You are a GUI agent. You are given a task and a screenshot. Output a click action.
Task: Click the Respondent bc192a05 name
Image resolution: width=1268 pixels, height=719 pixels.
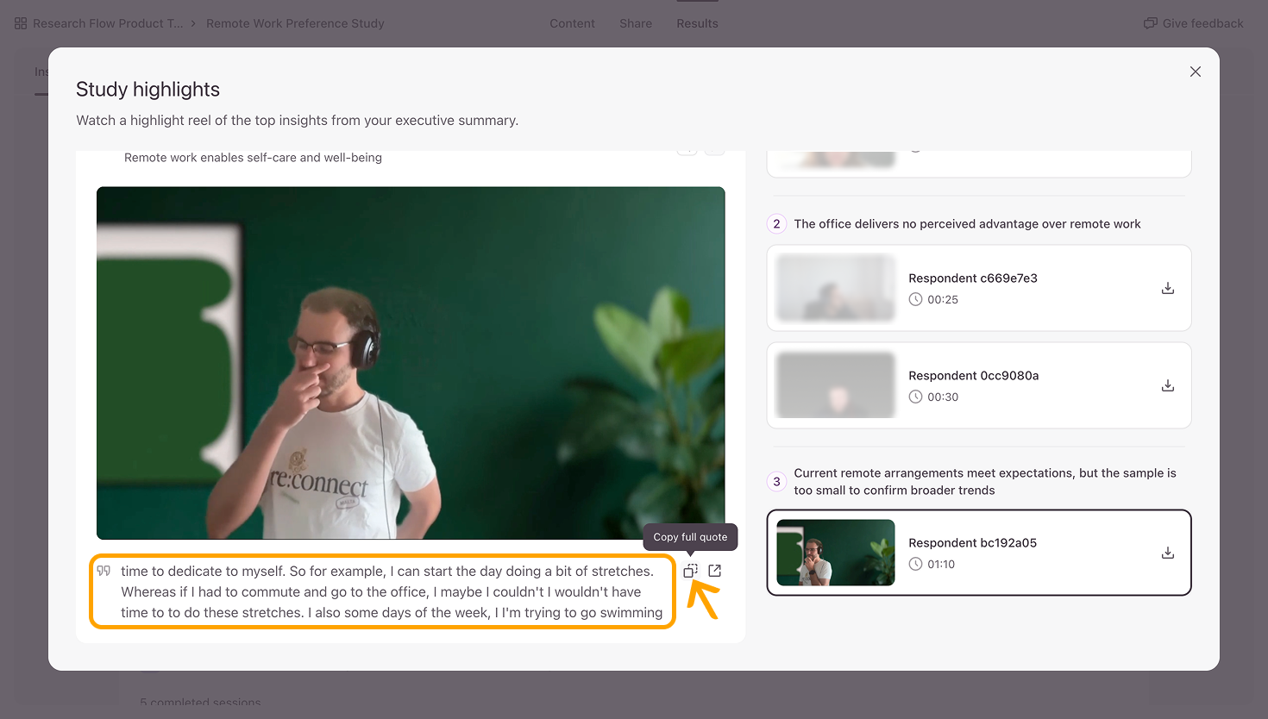pyautogui.click(x=973, y=543)
